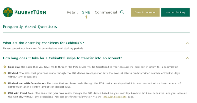Image resolution: width=197 pixels, height=103 pixels.
Task: Switch to the Retail section
Action: (x=72, y=12)
